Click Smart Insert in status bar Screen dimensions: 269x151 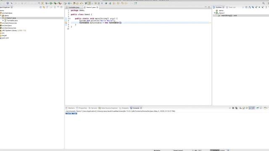coord(178,150)
